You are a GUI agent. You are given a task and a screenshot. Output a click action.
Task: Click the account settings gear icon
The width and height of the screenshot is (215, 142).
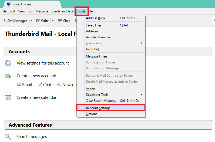[x=8, y=63]
